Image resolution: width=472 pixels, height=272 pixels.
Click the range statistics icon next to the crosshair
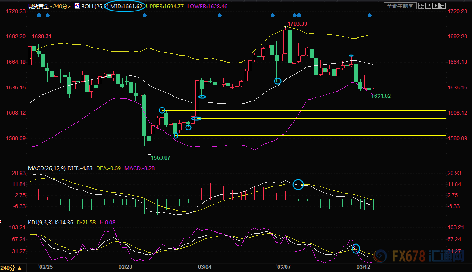pyautogui.click(x=429, y=6)
